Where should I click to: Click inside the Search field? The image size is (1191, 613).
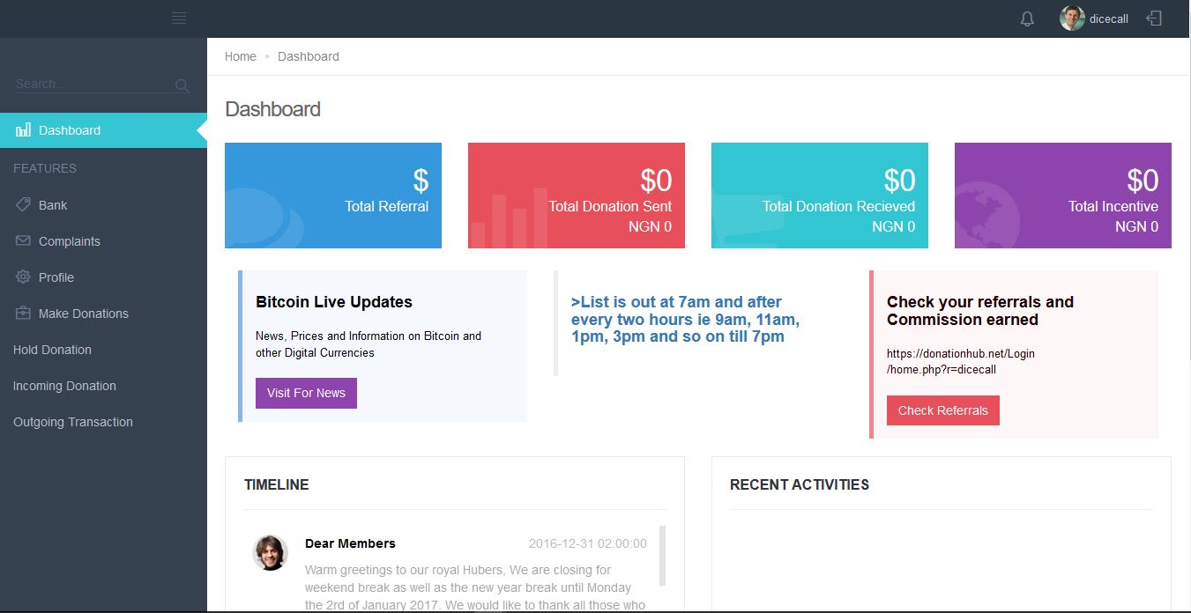pos(88,84)
